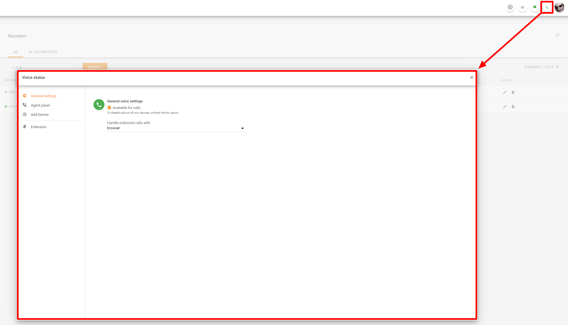Close the Voice status dialog
568x325 pixels.
coord(472,77)
